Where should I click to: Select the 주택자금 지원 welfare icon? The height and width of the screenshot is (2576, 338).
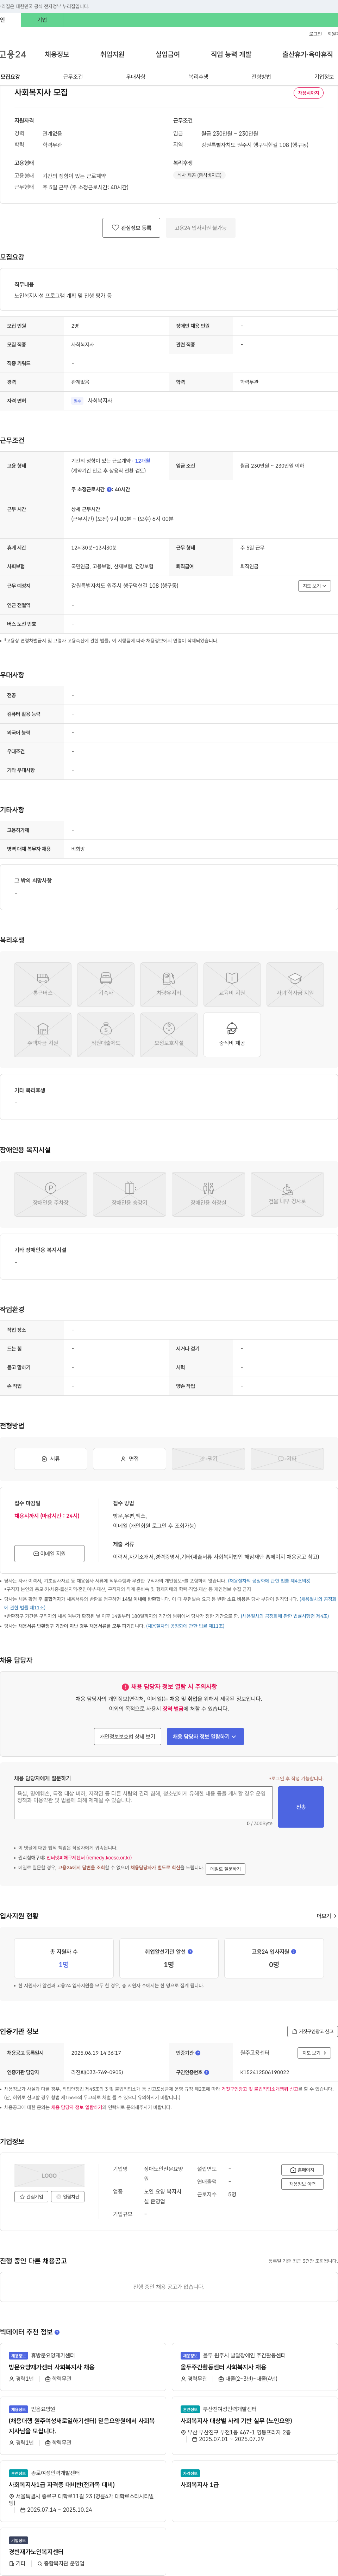(x=43, y=1035)
